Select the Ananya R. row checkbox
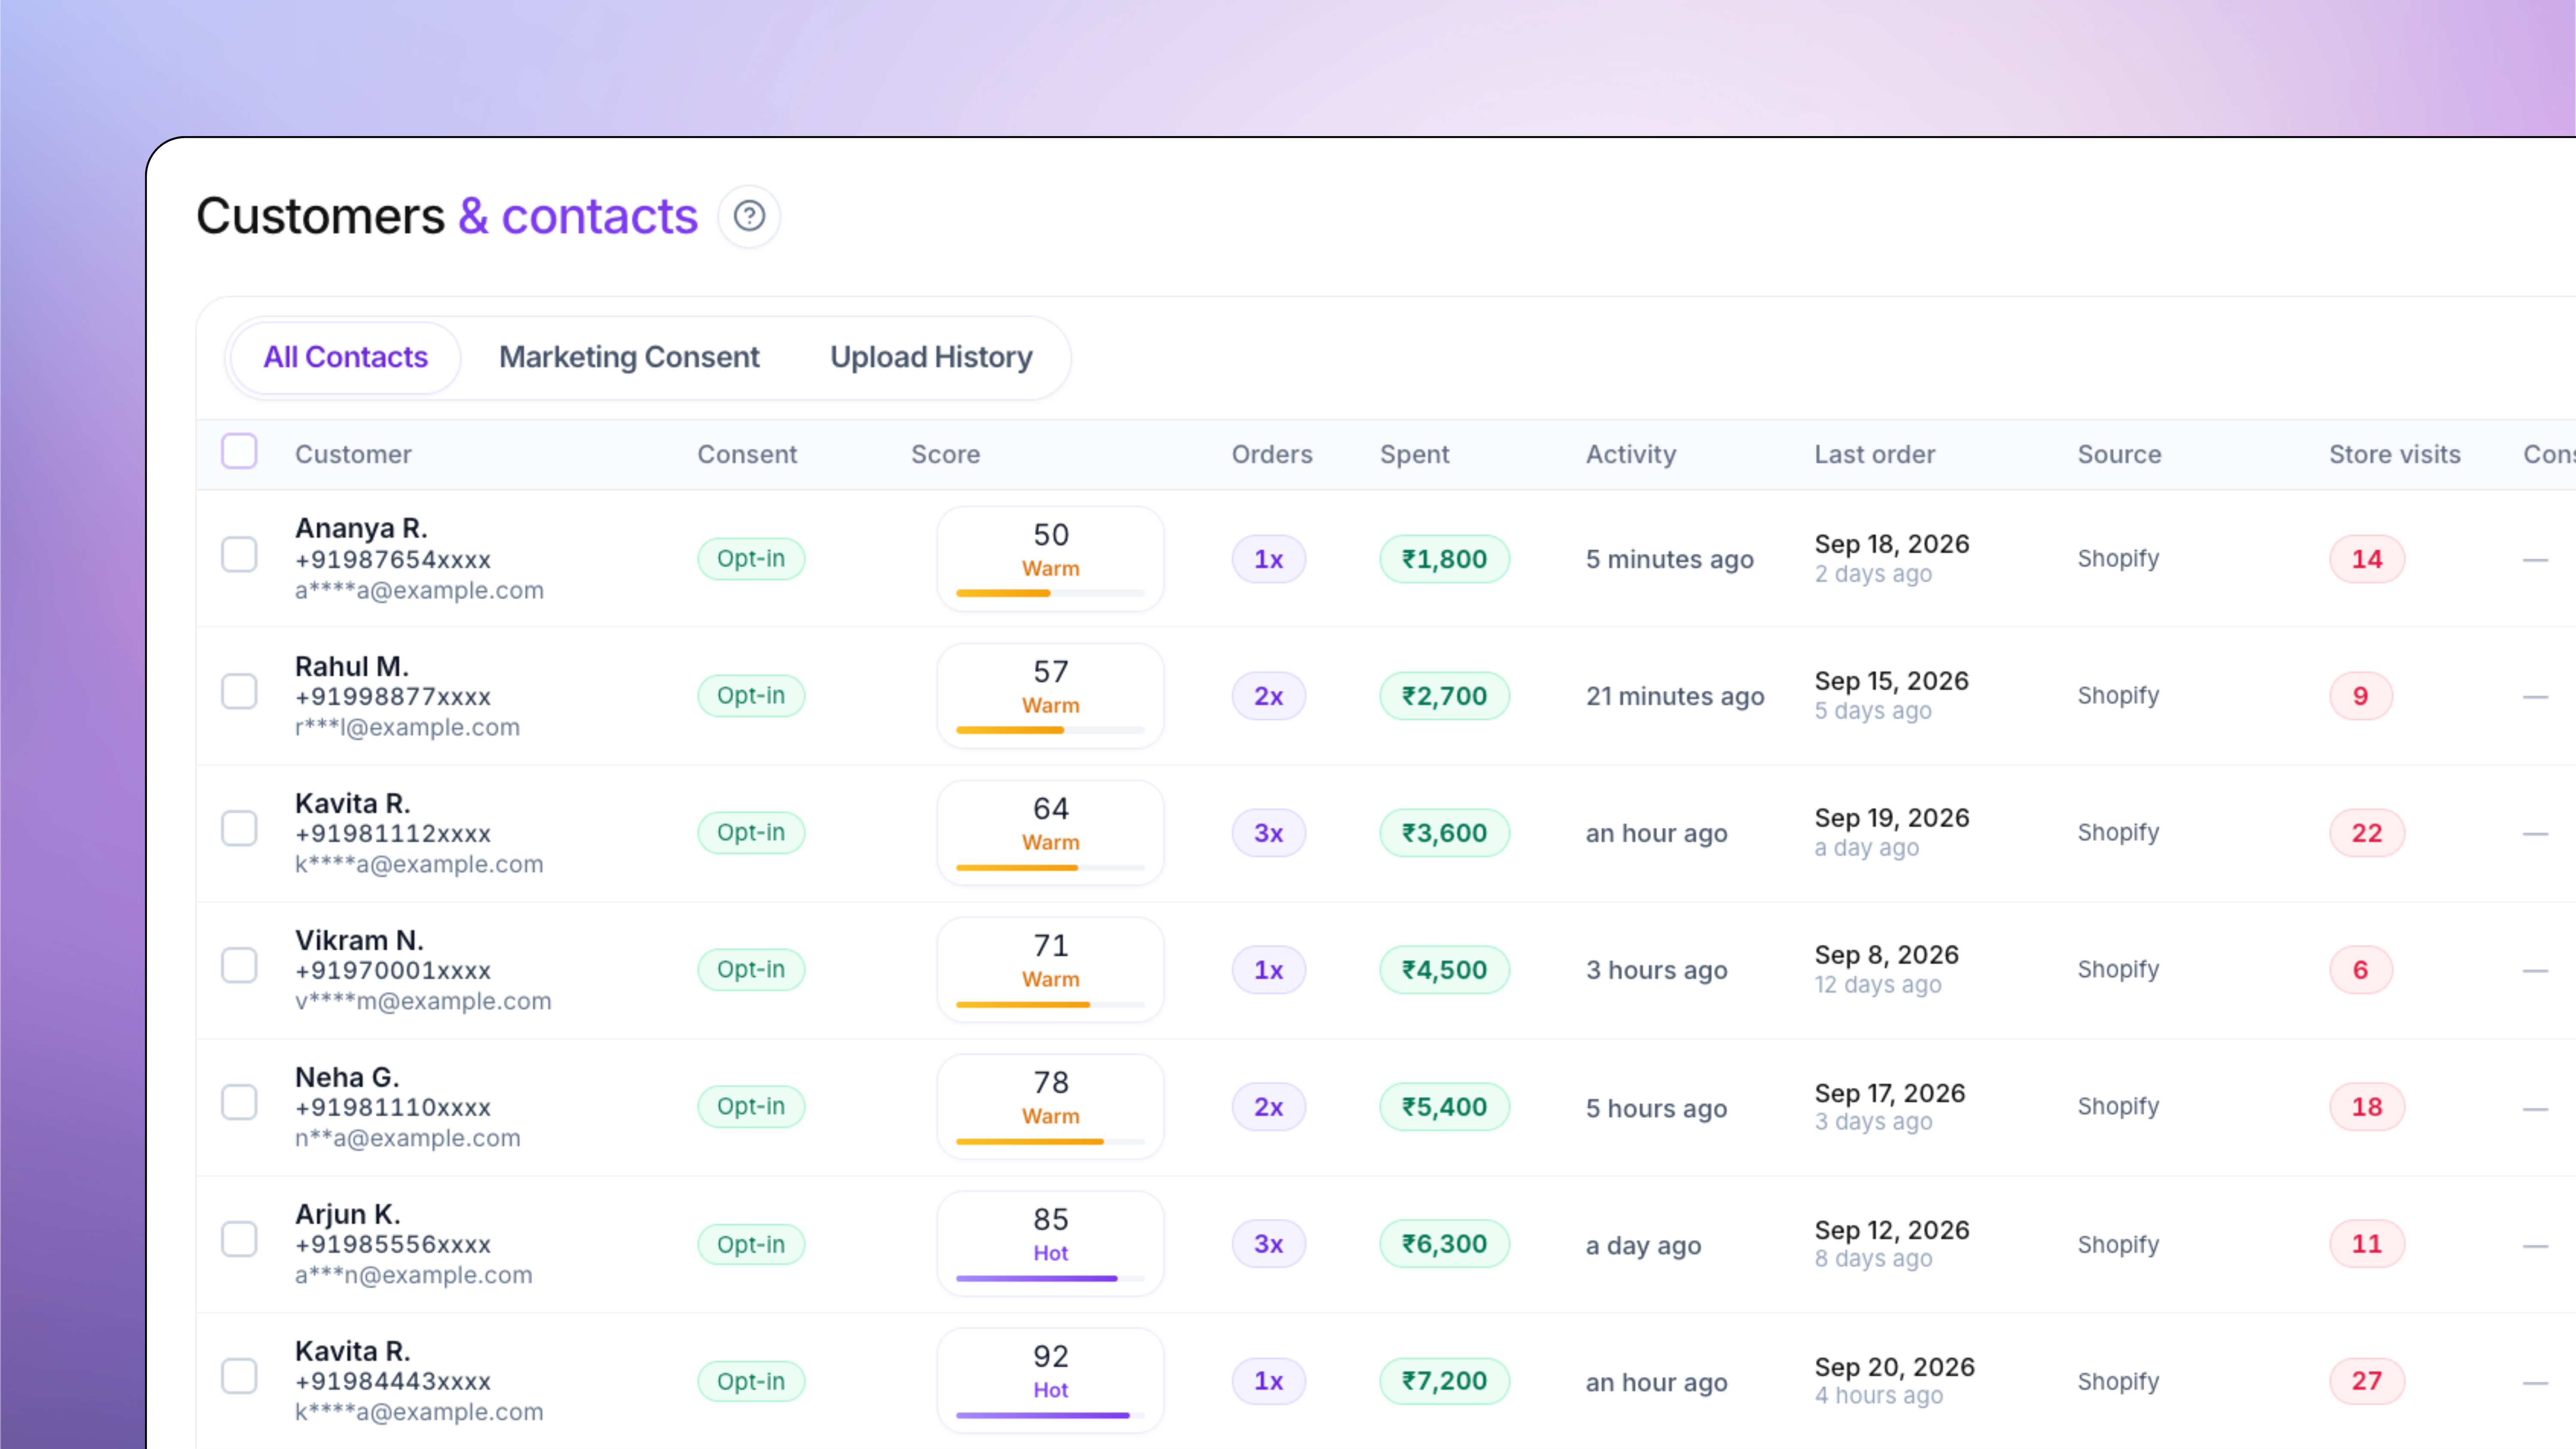The height and width of the screenshot is (1449, 2576). coord(239,555)
